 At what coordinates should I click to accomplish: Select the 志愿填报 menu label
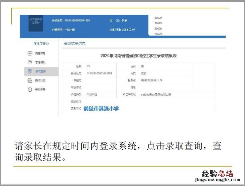[x=40, y=62]
